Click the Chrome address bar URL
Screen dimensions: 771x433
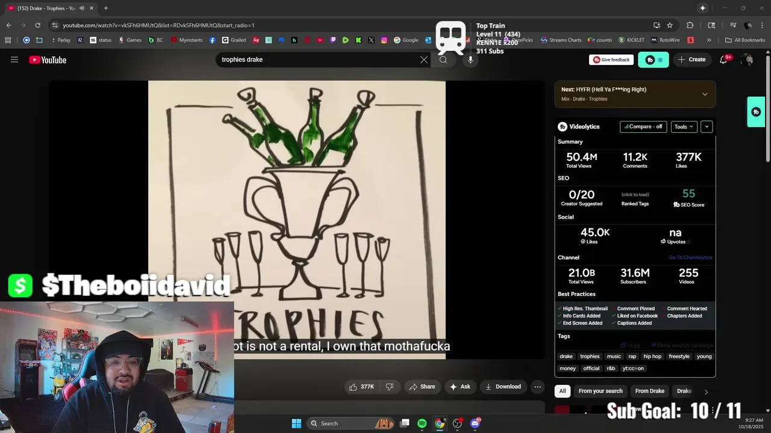(x=158, y=25)
